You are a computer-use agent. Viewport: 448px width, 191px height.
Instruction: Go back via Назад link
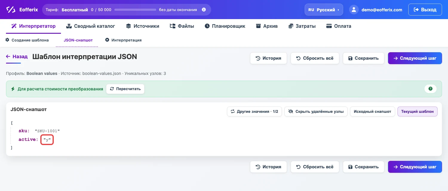(x=17, y=56)
